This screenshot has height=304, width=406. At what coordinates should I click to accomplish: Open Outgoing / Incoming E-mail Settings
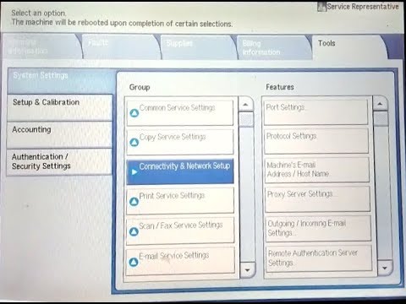point(318,228)
